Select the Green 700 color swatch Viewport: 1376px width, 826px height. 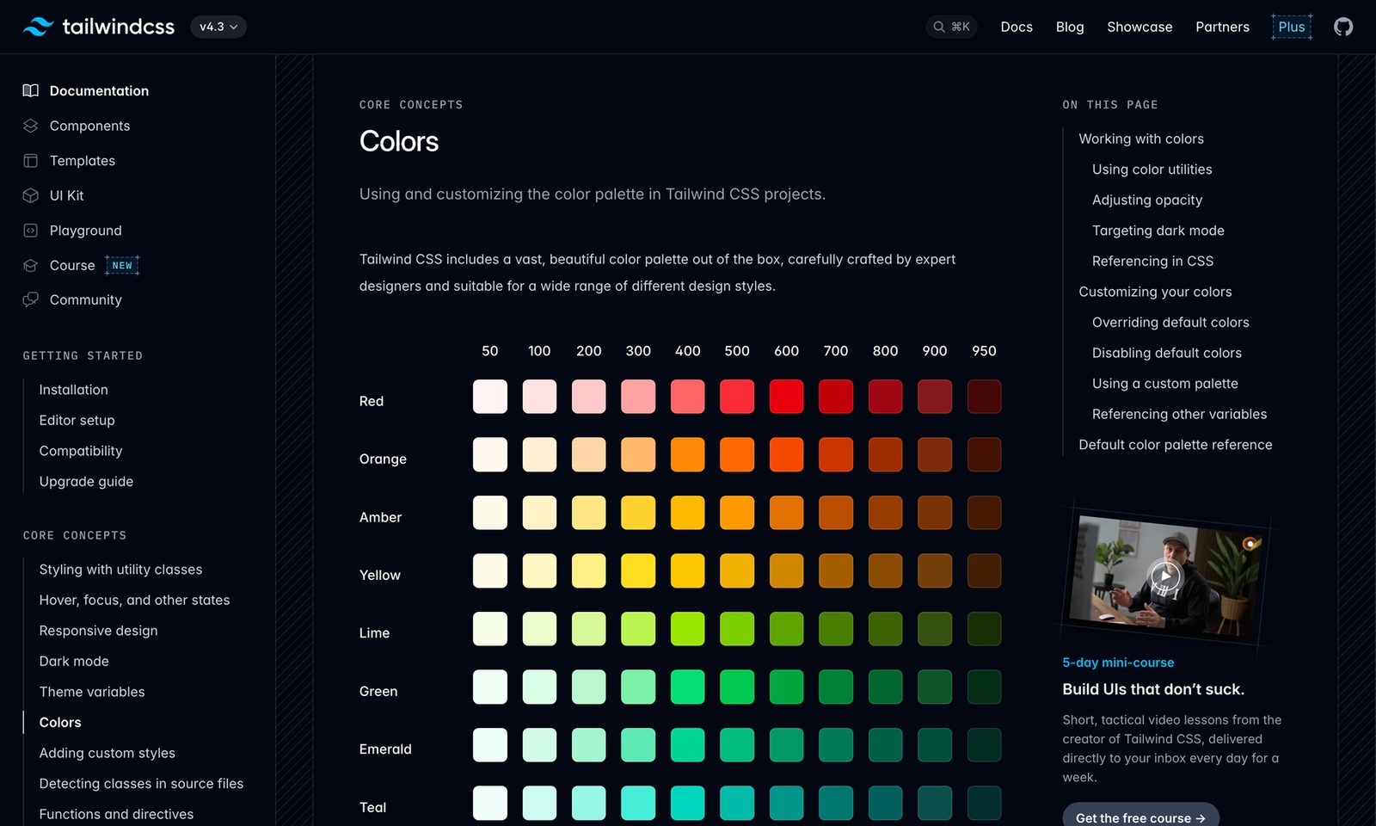pyautogui.click(x=836, y=687)
